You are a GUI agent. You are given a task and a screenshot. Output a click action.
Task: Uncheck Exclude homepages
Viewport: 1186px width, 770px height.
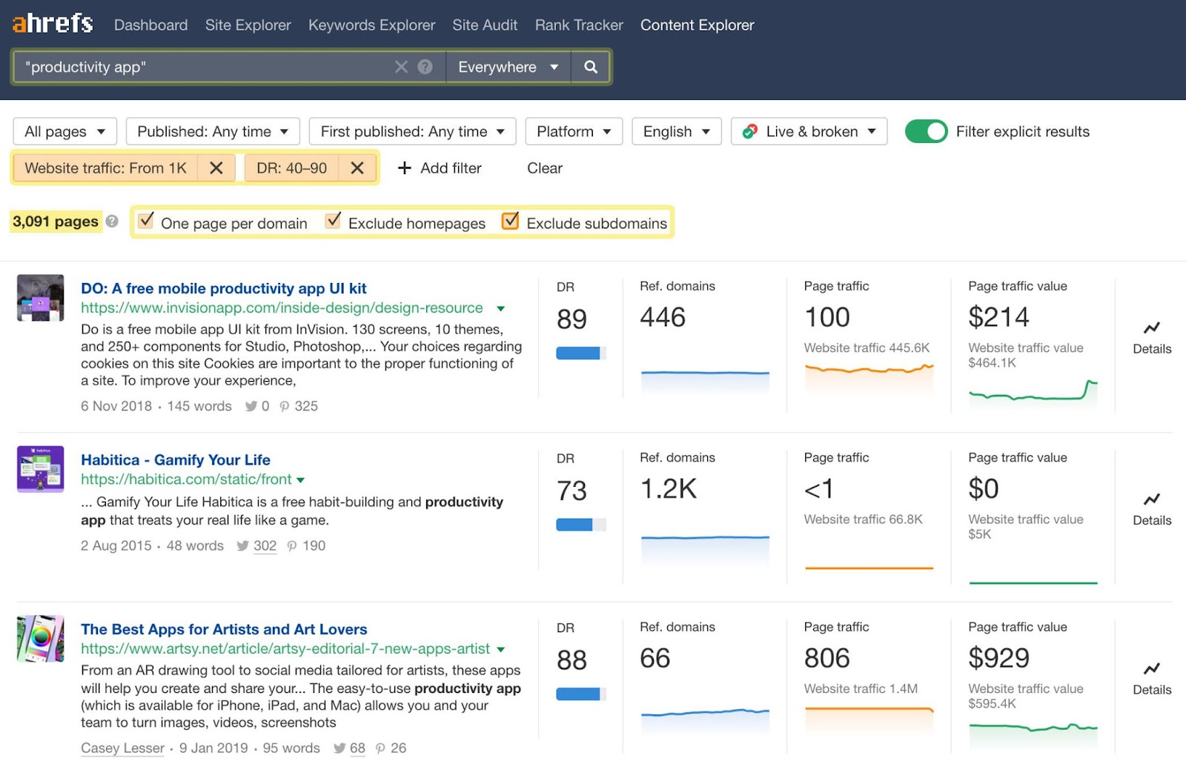333,221
